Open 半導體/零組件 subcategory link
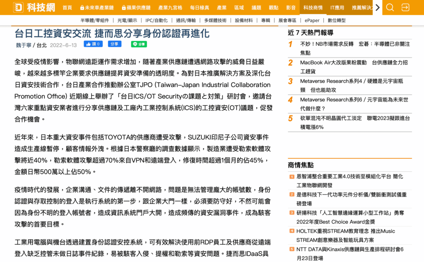424x262 pixels. [x=95, y=20]
